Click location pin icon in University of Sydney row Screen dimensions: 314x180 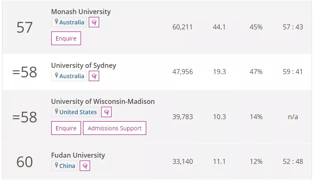click(56, 76)
